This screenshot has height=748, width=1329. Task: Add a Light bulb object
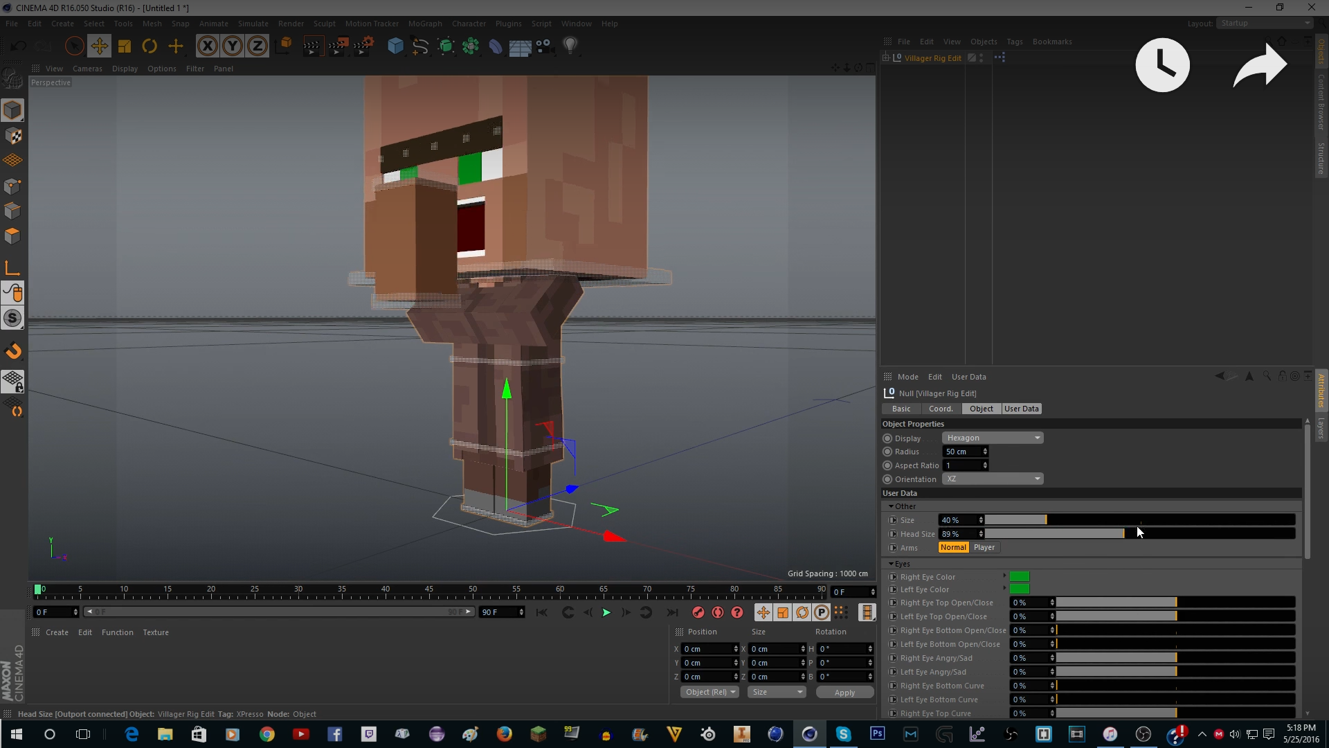pyautogui.click(x=570, y=46)
